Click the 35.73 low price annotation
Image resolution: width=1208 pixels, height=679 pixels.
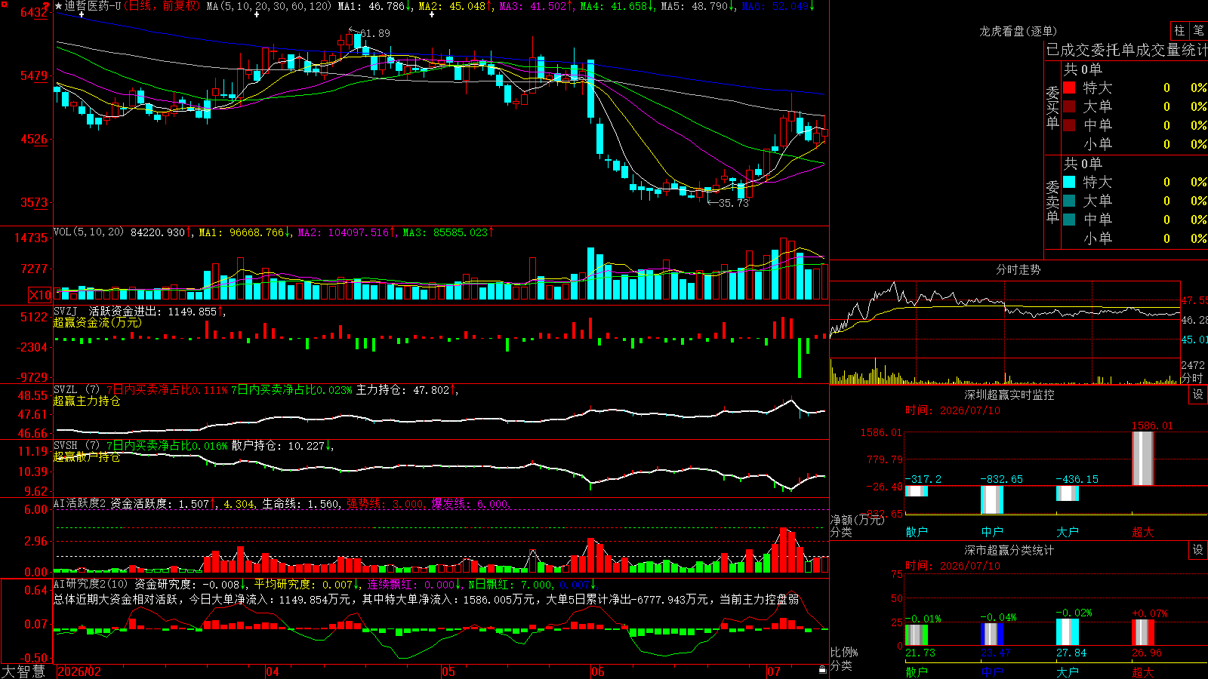(734, 203)
